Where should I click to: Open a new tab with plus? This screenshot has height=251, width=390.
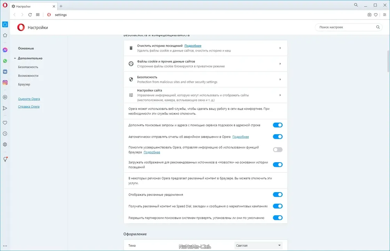(61, 6)
